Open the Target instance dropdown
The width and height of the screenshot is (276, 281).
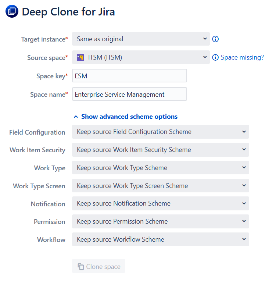(141, 39)
